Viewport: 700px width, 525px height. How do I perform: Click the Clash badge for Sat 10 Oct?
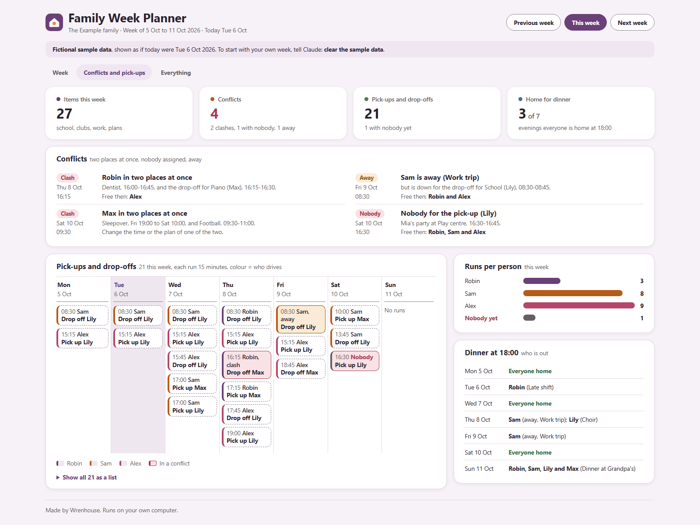67,213
